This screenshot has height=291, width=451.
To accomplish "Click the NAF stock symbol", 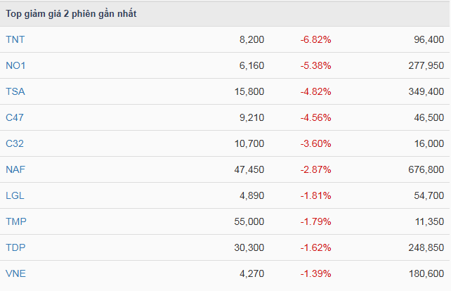I will 15,170.
